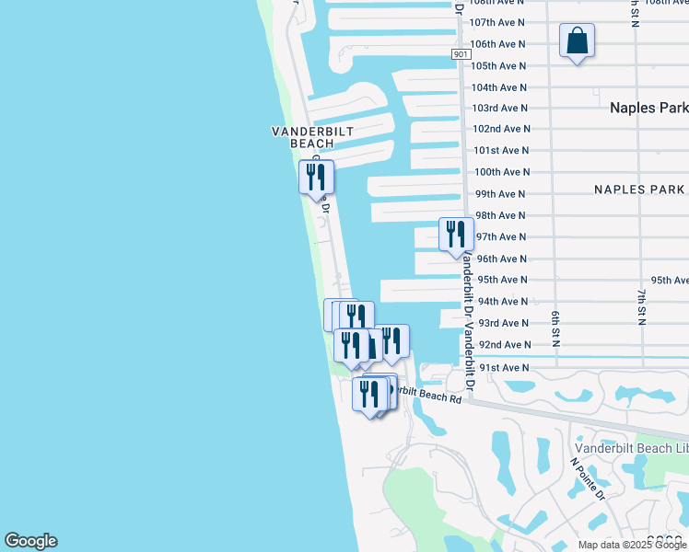Click the 101st Ave N label
The width and height of the screenshot is (689, 552).
(x=501, y=151)
